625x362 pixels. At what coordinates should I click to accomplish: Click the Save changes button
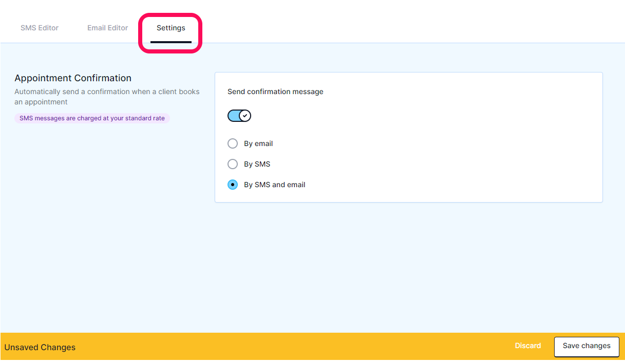point(586,347)
